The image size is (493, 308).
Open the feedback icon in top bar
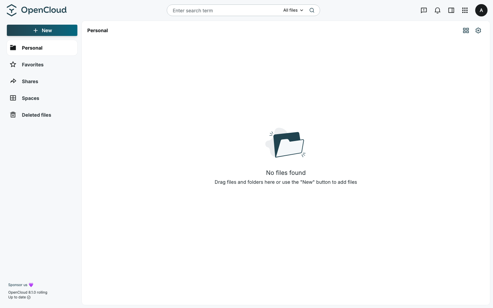click(x=424, y=10)
